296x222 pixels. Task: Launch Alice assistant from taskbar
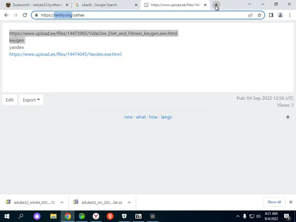point(37,216)
